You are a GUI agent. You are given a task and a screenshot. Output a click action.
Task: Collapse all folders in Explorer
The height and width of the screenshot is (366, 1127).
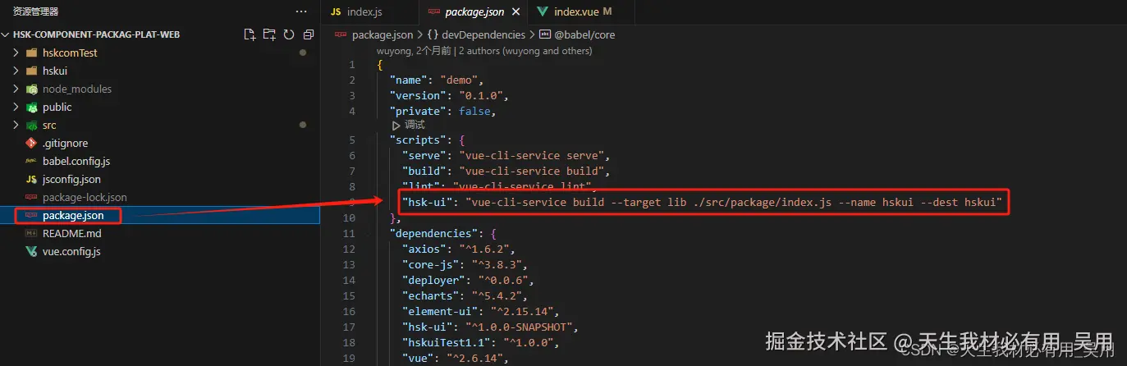[309, 34]
